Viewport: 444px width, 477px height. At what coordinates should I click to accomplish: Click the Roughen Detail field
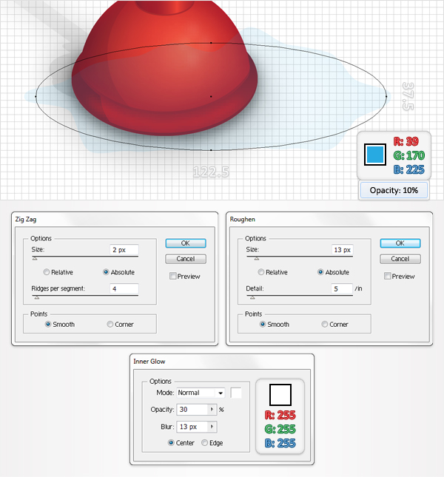342,288
